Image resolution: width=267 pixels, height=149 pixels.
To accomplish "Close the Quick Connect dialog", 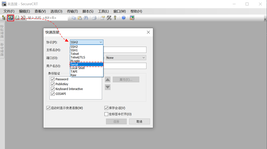I will point(148,32).
